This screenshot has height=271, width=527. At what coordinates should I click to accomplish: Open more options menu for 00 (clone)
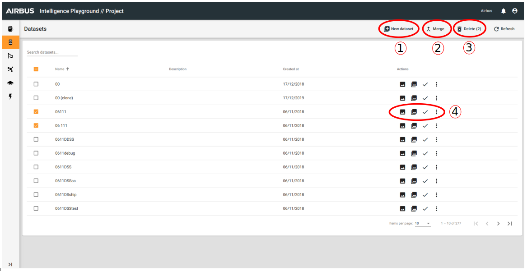pos(436,98)
